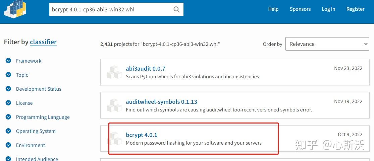
Task: Click the Log in link
Action: (x=328, y=9)
